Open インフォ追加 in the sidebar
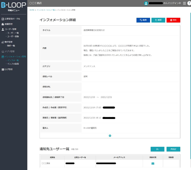 13,64
